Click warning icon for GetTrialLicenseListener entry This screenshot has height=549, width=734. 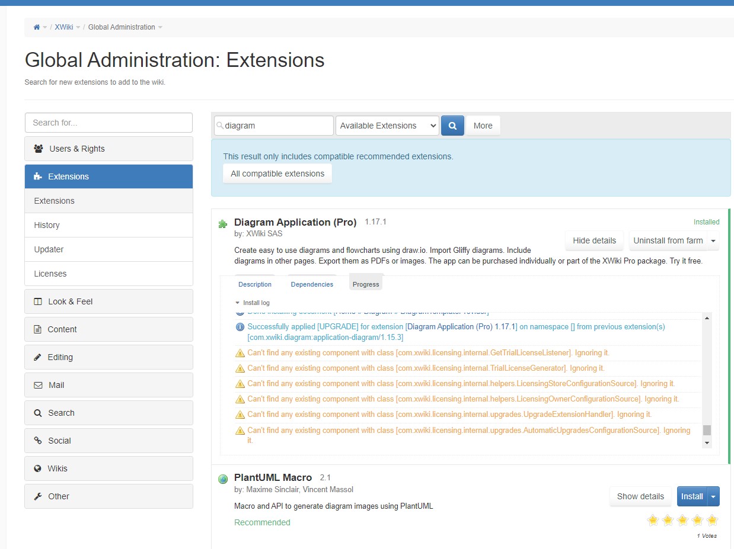tap(240, 353)
